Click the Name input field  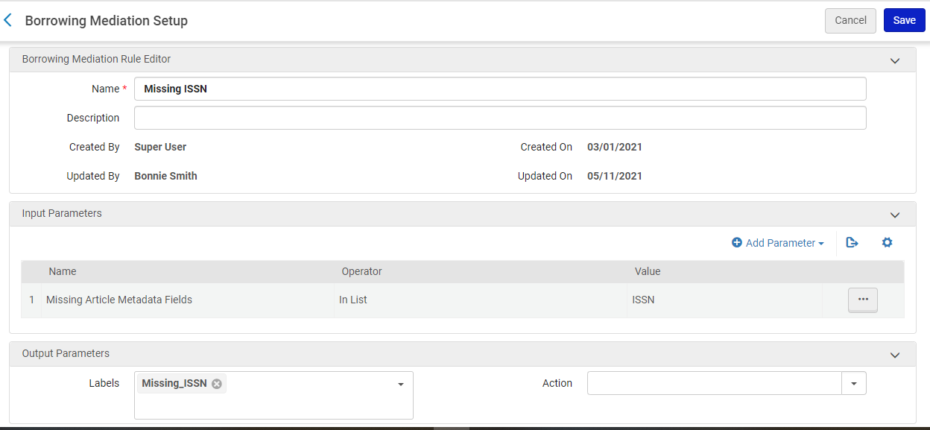[x=500, y=89]
